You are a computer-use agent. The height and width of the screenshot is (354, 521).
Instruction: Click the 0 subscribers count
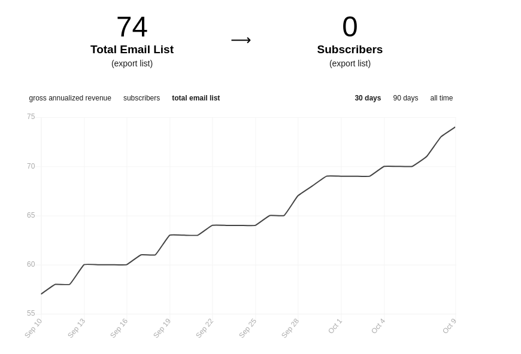pos(350,27)
